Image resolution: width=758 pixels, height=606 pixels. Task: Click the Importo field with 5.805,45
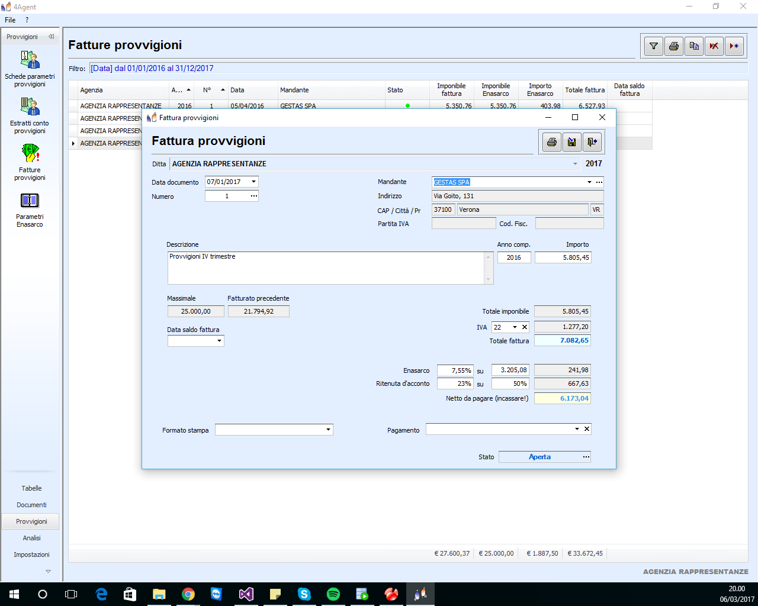[563, 257]
